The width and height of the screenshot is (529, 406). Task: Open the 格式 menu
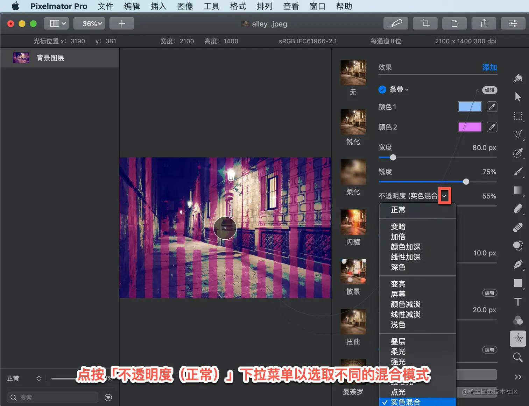click(x=238, y=6)
